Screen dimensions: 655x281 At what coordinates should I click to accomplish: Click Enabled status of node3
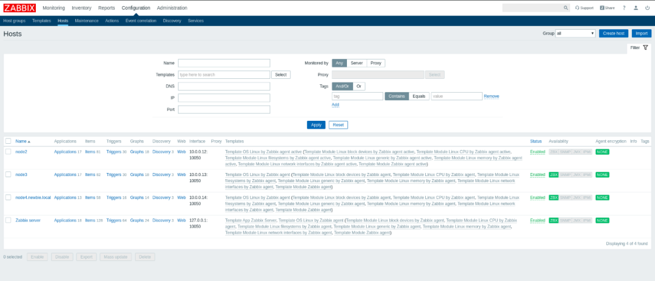point(537,175)
